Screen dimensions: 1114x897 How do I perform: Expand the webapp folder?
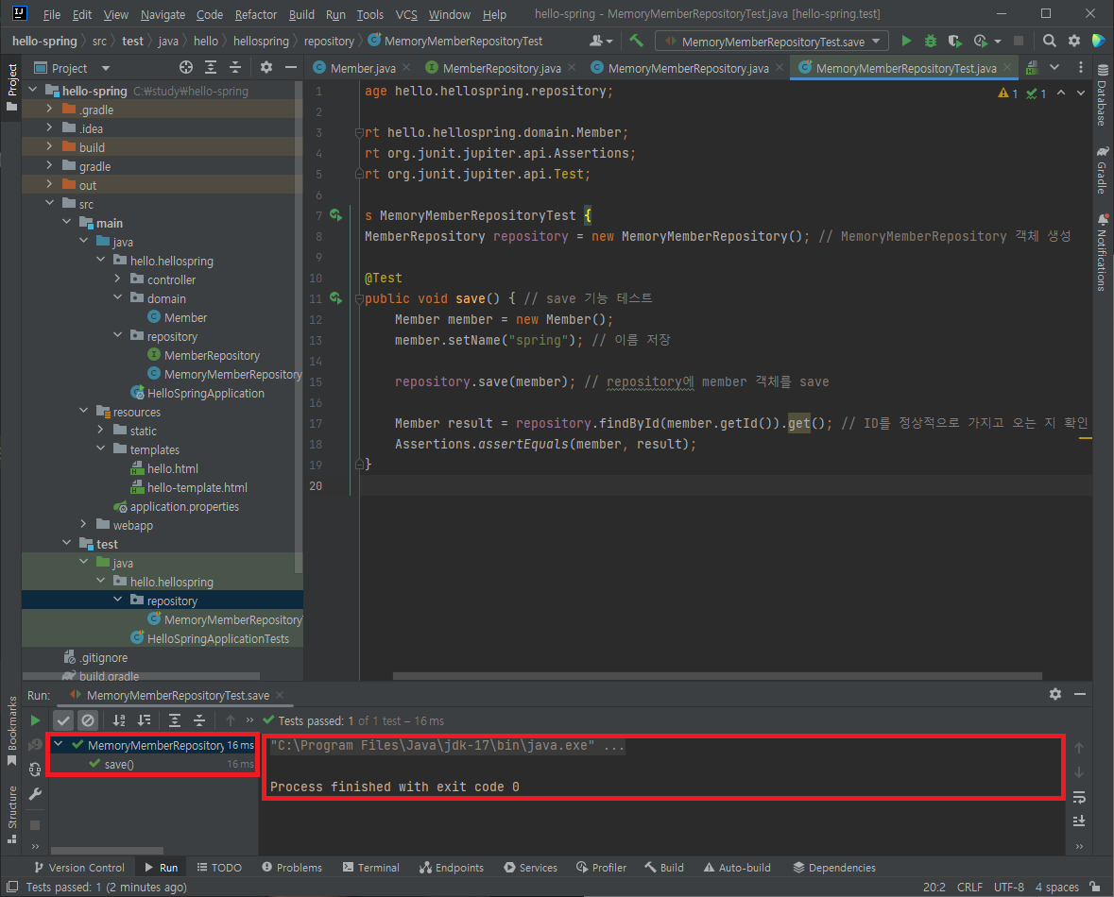(83, 525)
